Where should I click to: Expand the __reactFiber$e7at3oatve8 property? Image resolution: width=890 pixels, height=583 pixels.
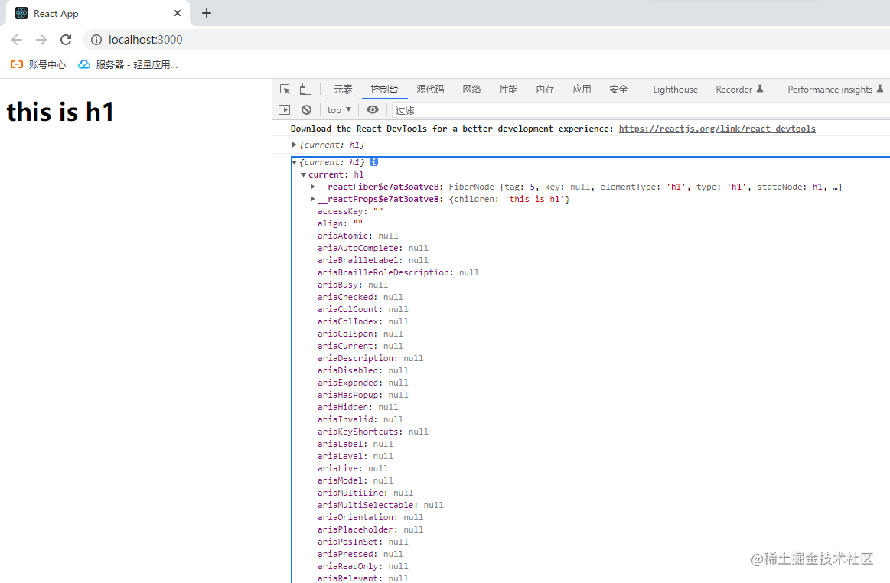click(312, 187)
